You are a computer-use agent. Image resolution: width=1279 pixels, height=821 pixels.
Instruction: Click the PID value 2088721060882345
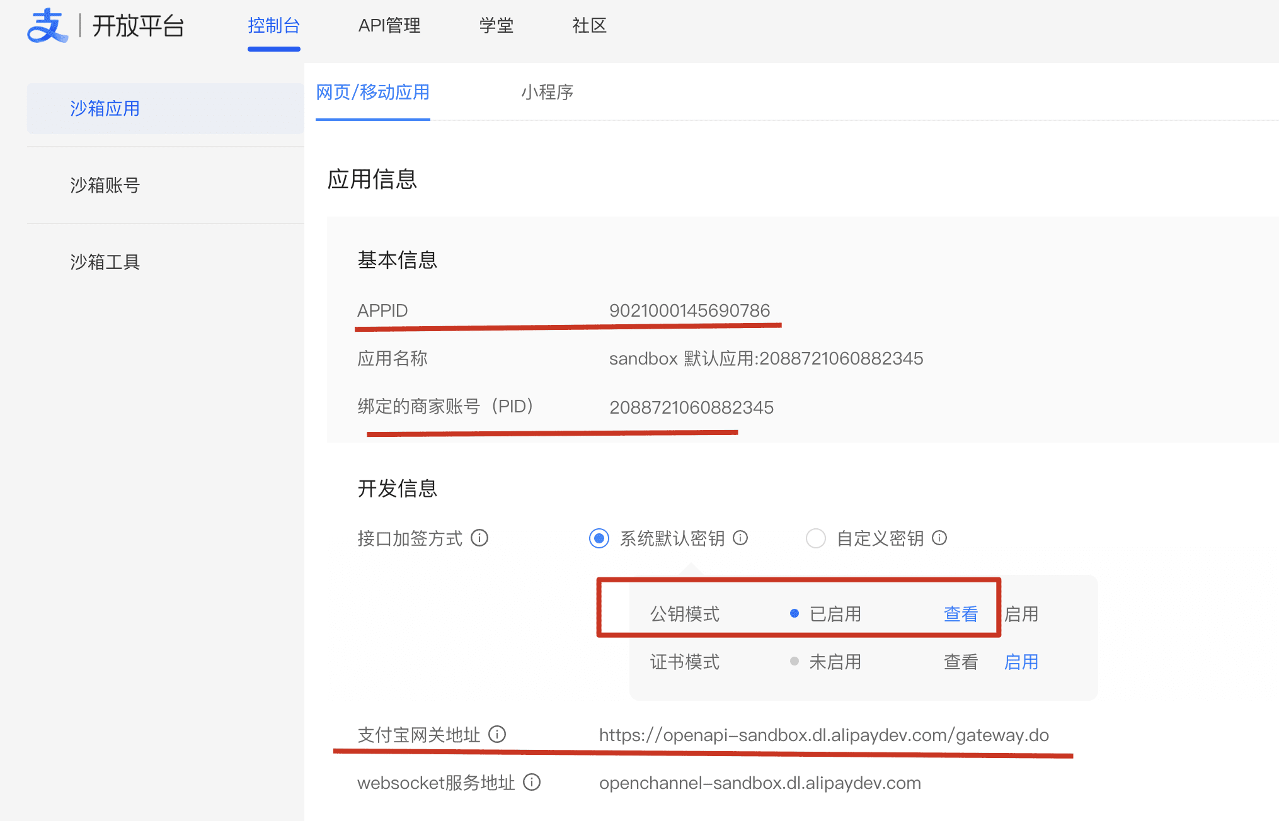[x=691, y=407]
